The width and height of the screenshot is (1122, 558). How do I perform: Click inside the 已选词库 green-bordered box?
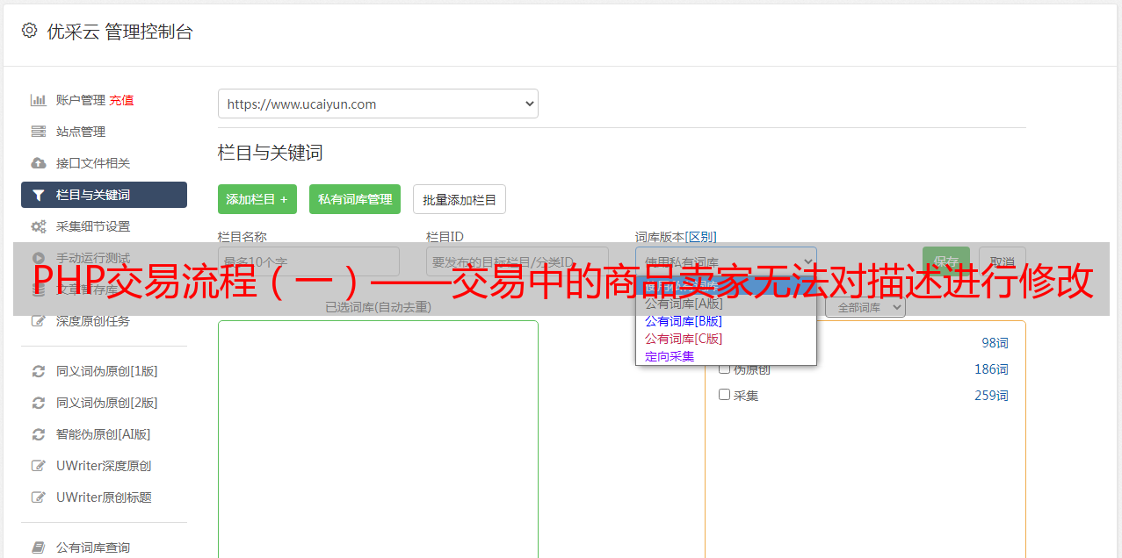tap(378, 439)
